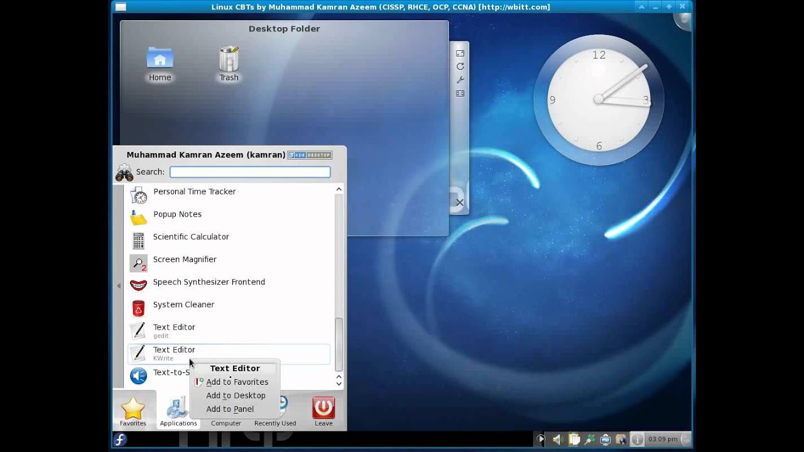Image resolution: width=804 pixels, height=452 pixels.
Task: Click the binoculars search icon
Action: point(124,172)
